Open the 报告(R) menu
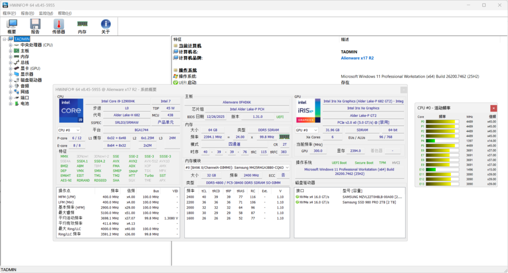The image size is (508, 273). (x=27, y=13)
